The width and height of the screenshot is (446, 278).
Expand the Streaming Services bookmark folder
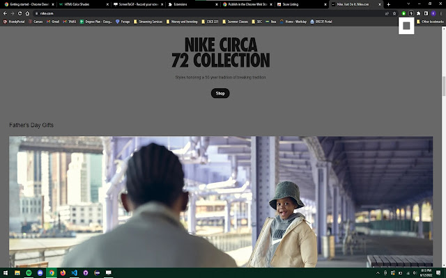click(x=148, y=22)
